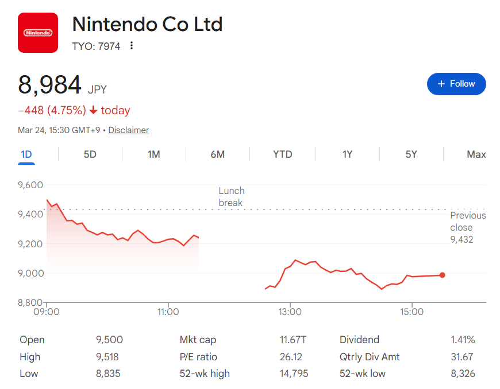Open the Disclaimer link

click(129, 130)
